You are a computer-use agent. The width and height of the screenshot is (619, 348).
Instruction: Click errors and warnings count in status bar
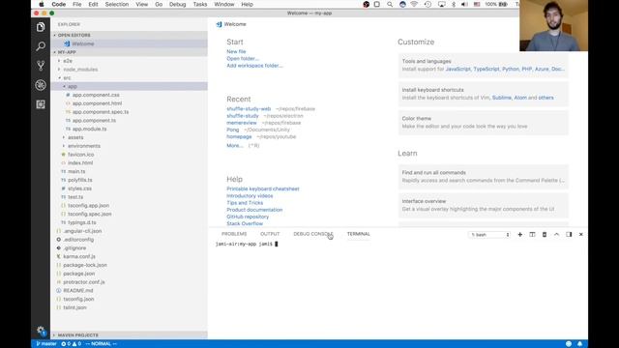click(71, 344)
